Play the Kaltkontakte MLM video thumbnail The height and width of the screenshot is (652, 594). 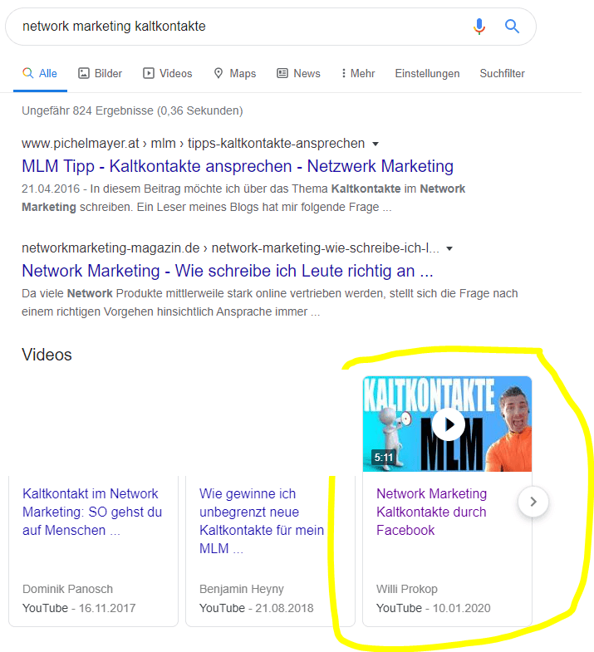pos(447,424)
